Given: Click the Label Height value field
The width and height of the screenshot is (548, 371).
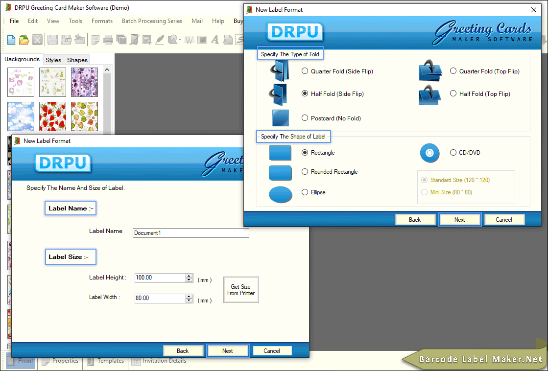Looking at the screenshot, I should pyautogui.click(x=161, y=278).
